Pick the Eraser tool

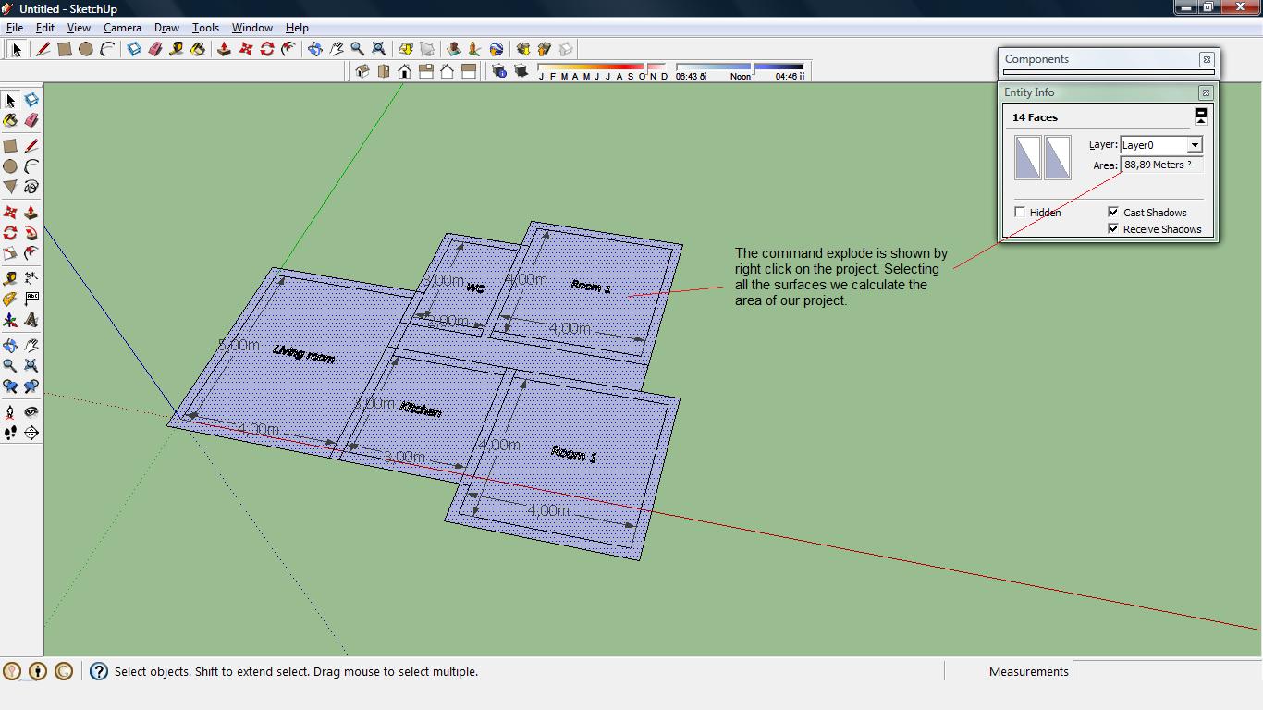coord(31,119)
